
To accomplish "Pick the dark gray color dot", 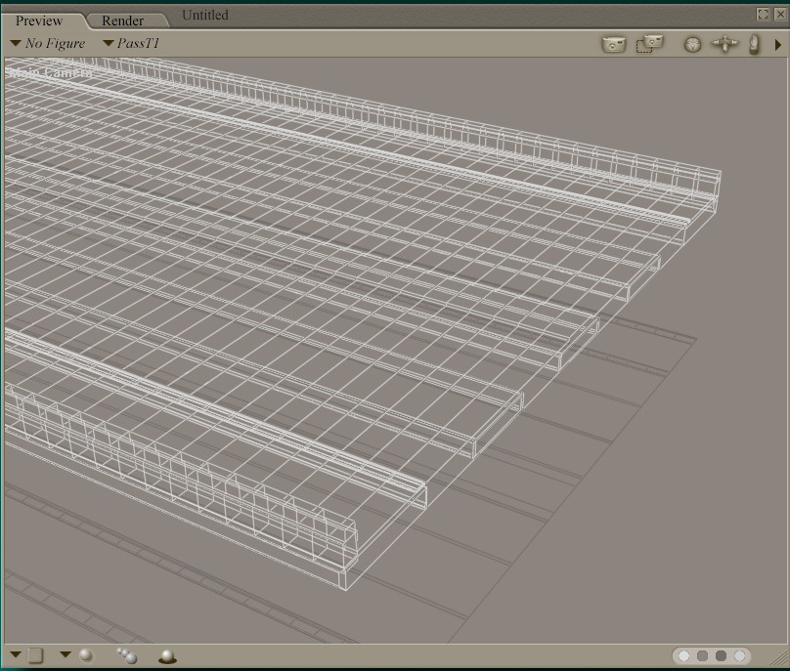I will tap(721, 656).
